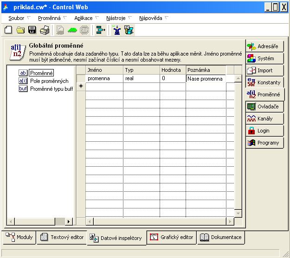Switch to the Dokumentace tab

[x=221, y=238]
